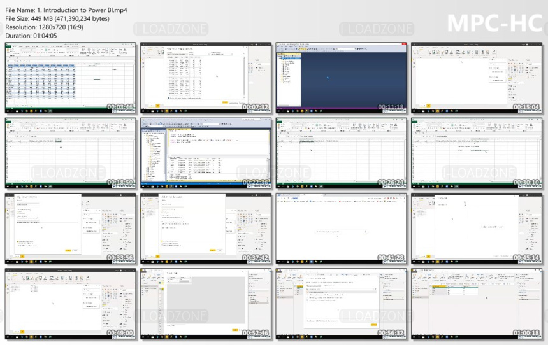Open the frame at 00:15:04
548x345 pixels.
[x=477, y=78]
